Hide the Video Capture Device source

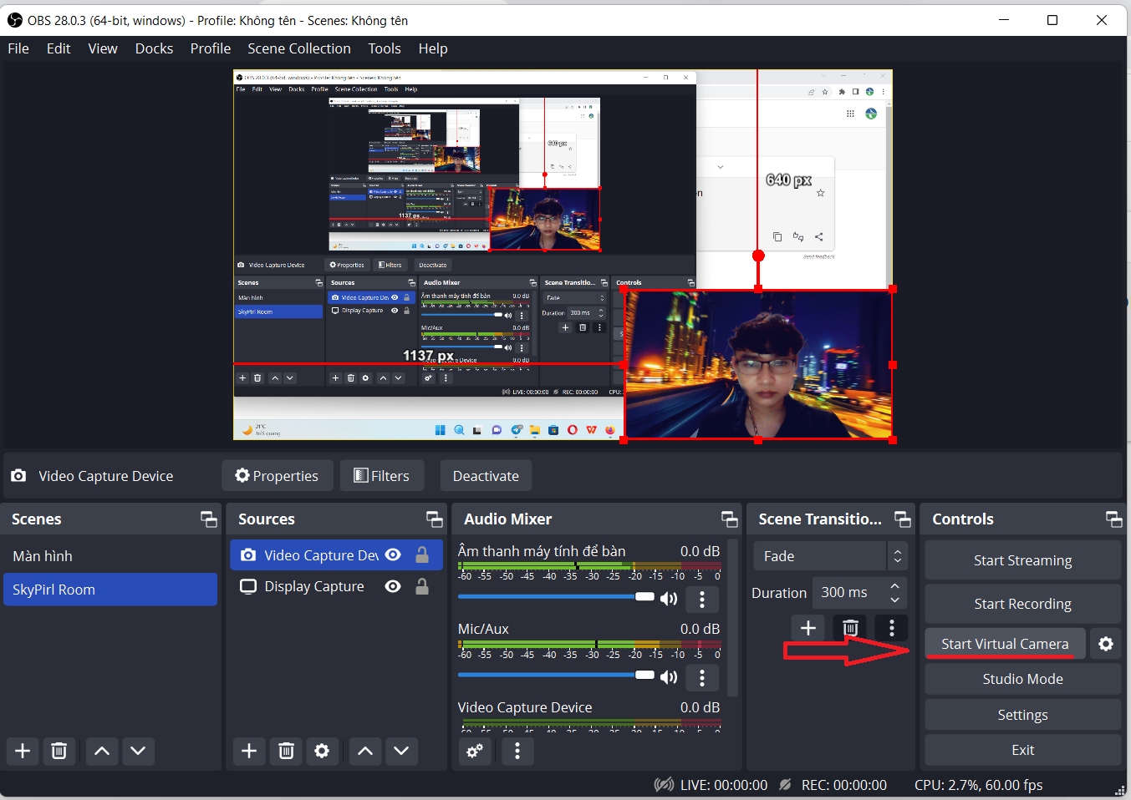pyautogui.click(x=393, y=555)
